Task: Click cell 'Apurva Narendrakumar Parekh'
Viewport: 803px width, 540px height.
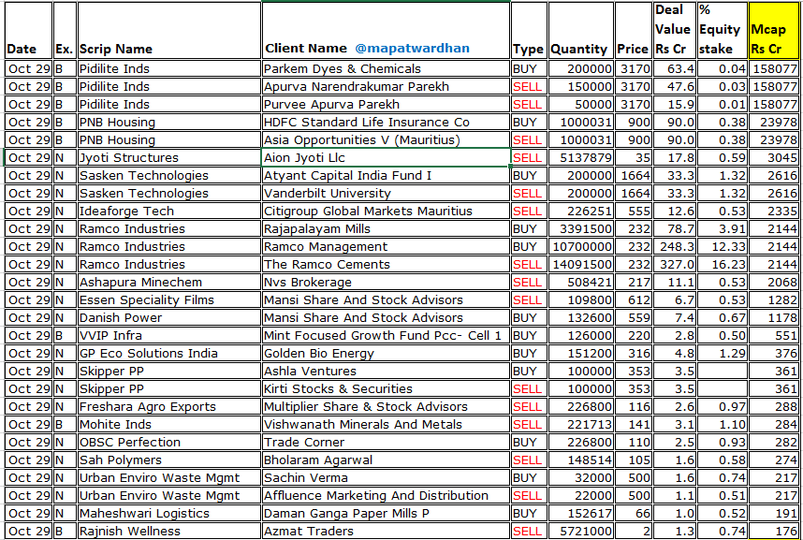Action: coord(386,87)
